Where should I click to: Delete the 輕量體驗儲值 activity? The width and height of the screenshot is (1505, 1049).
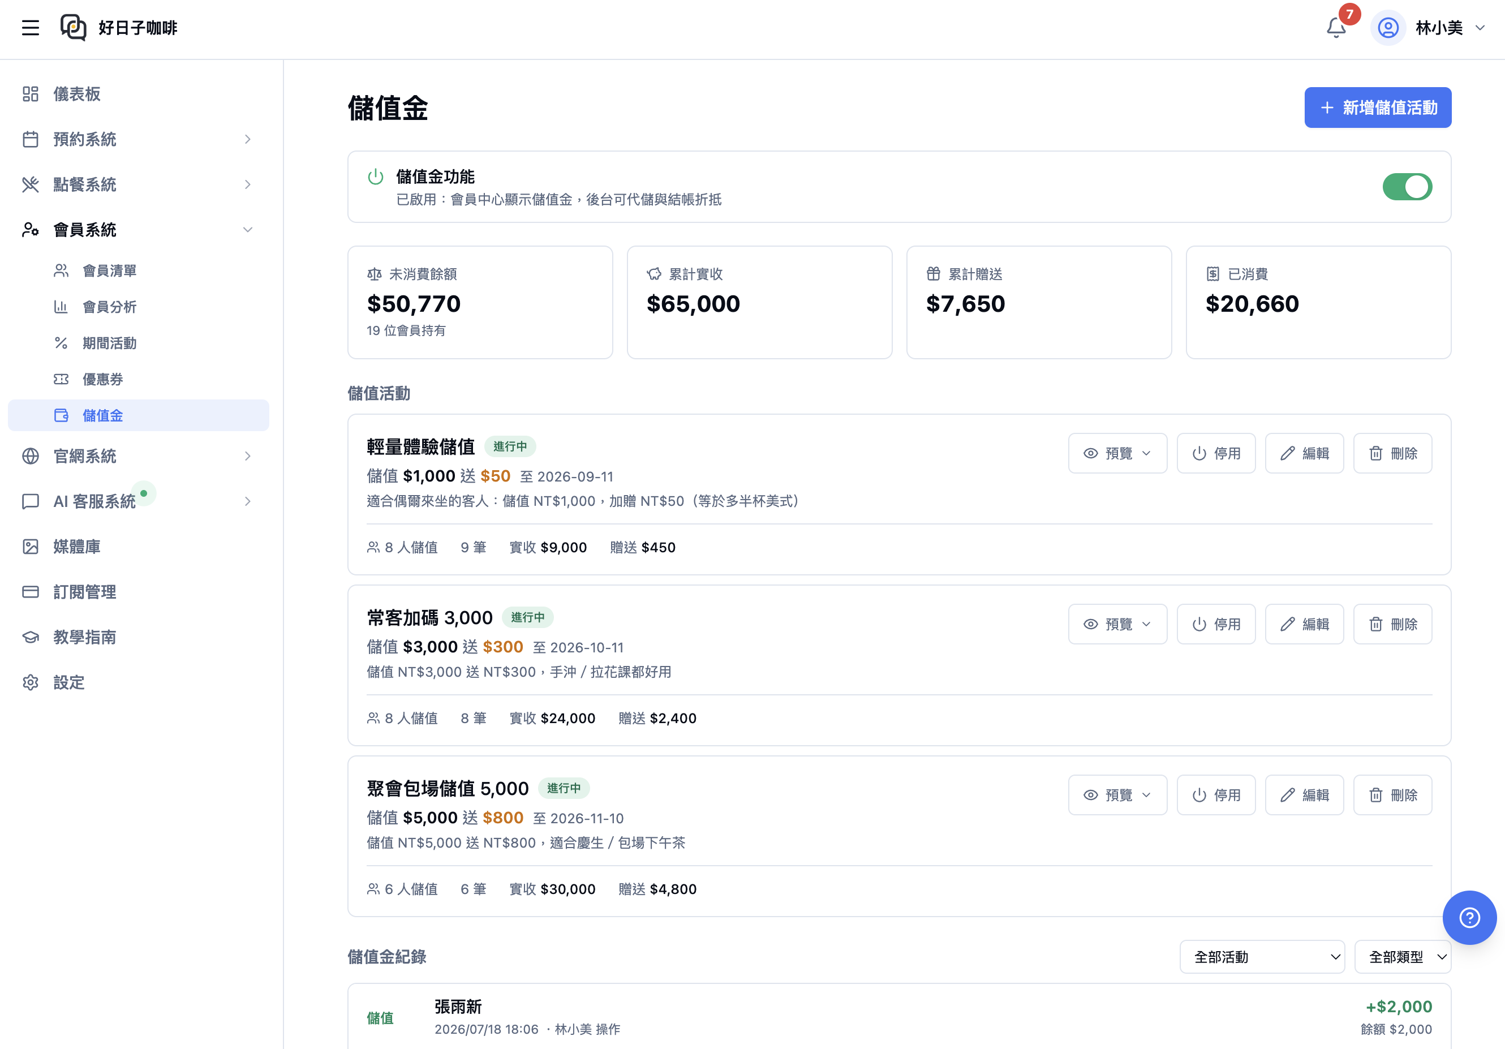coord(1393,453)
